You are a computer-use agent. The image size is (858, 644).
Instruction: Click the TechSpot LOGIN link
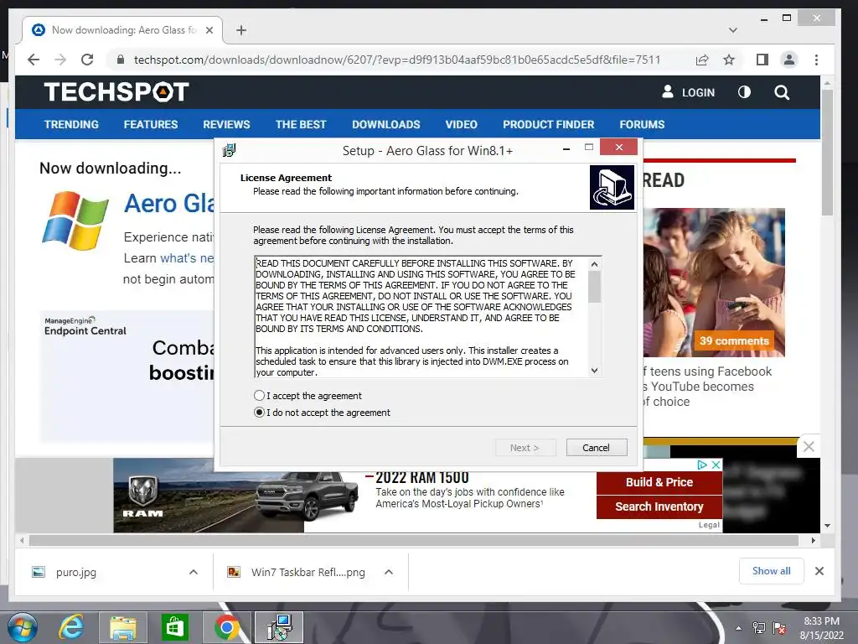click(689, 92)
